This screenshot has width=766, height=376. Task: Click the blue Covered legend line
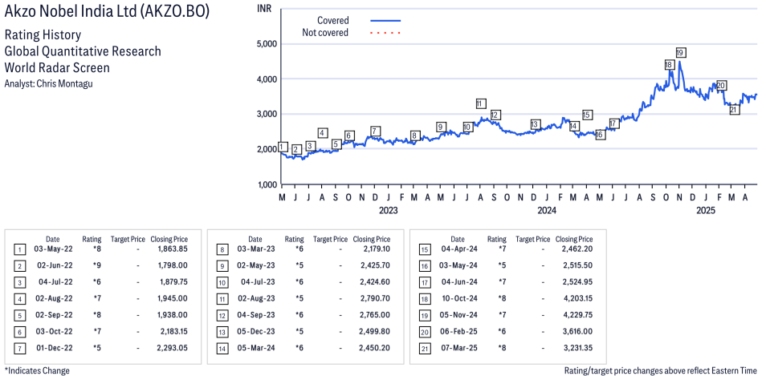click(x=385, y=21)
